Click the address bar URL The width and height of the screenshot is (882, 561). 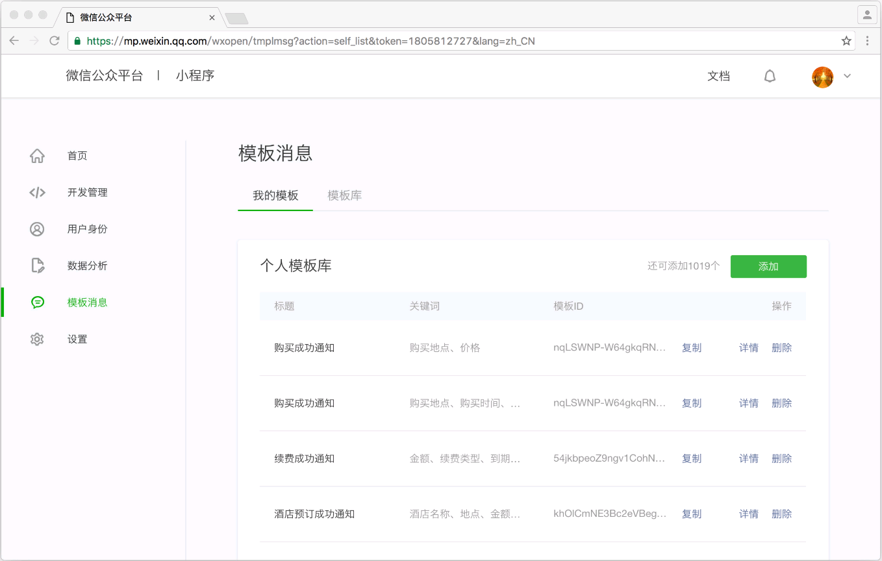pos(310,41)
